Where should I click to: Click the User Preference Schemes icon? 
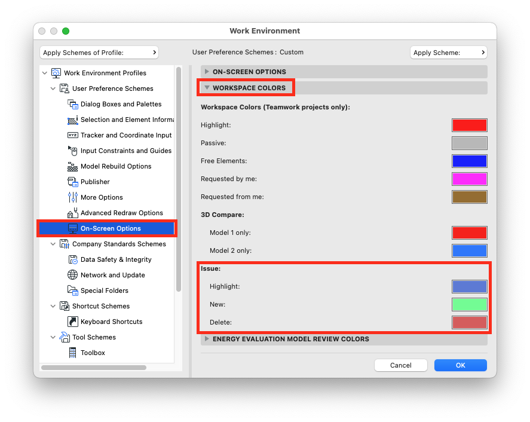coord(64,88)
